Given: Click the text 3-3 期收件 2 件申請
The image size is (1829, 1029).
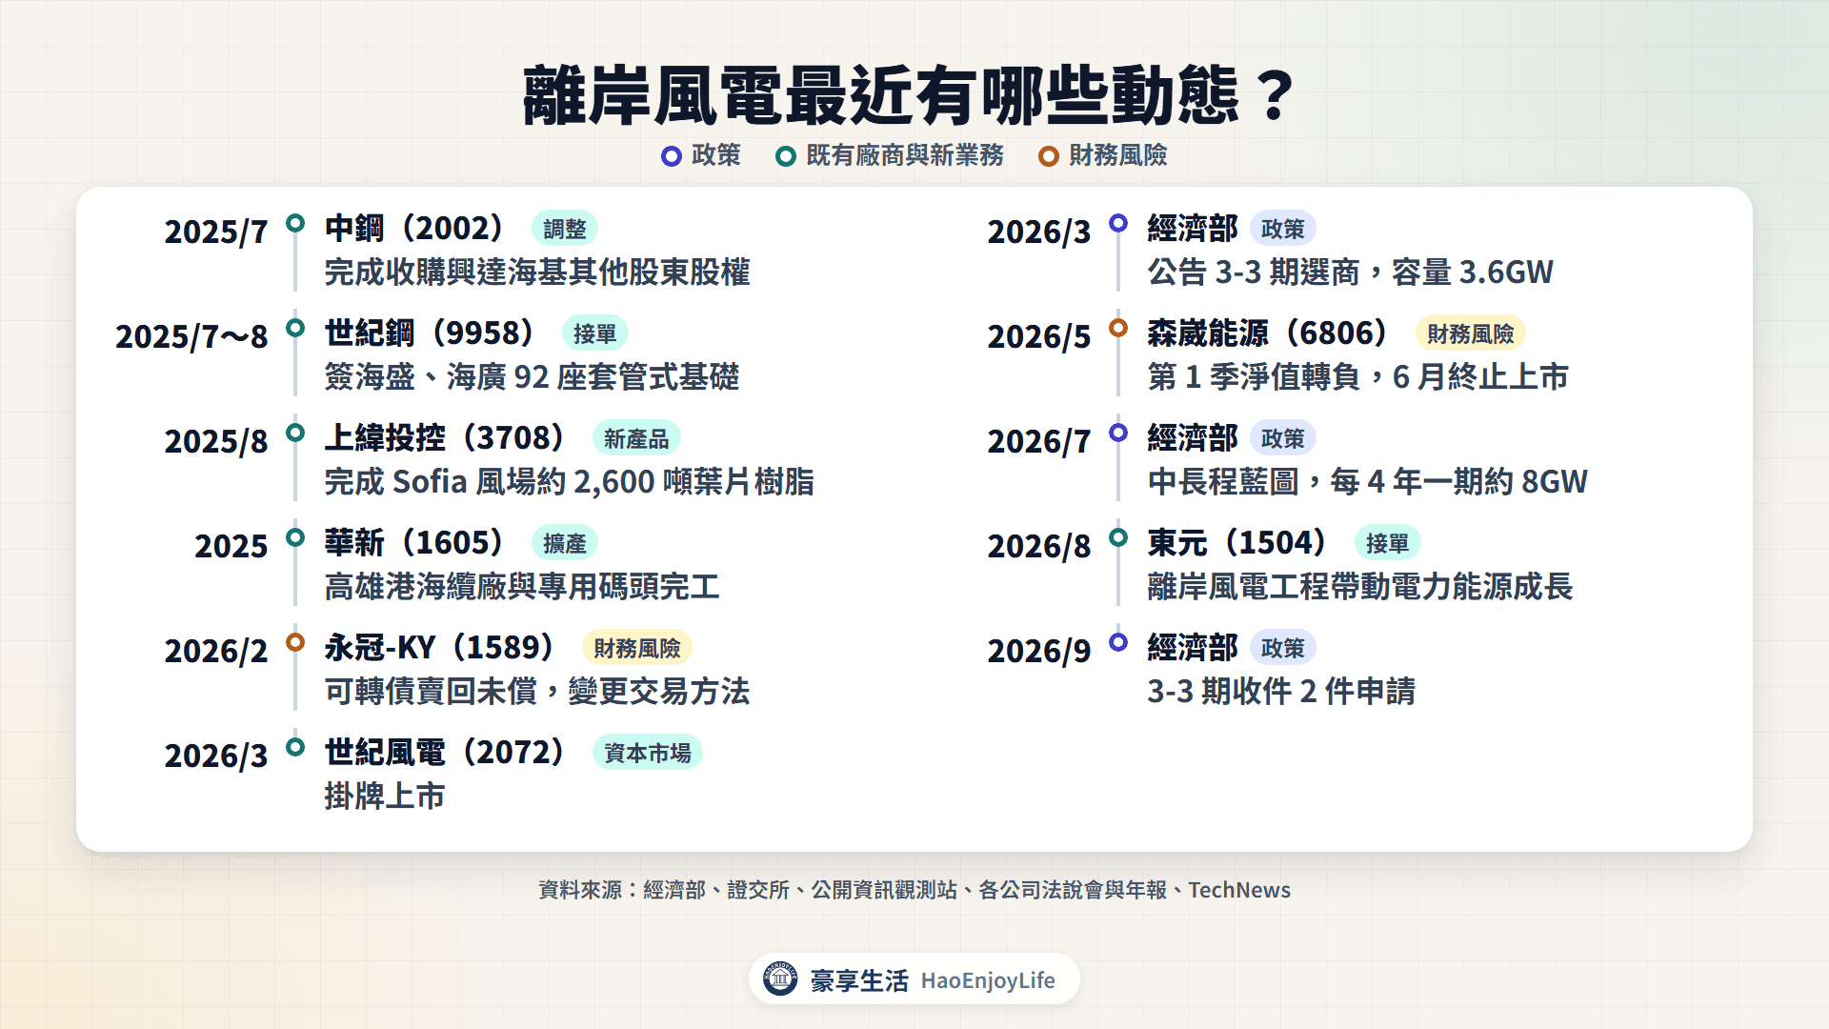Looking at the screenshot, I should coord(1281,692).
